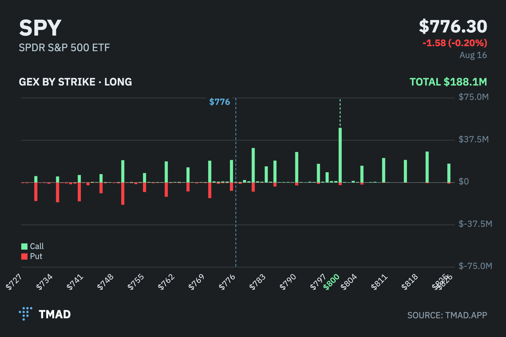Screen dimensions: 506x337
Task: Click the 'Put' legend text
Action: tap(36, 256)
